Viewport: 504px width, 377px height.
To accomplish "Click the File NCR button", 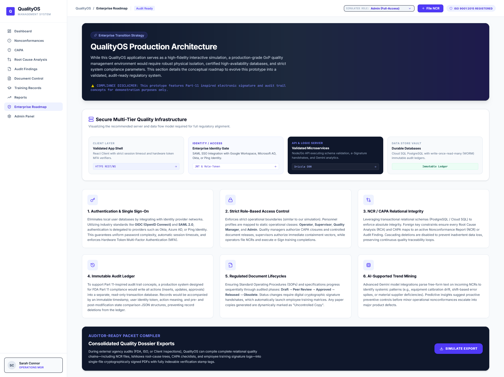I will [x=430, y=8].
